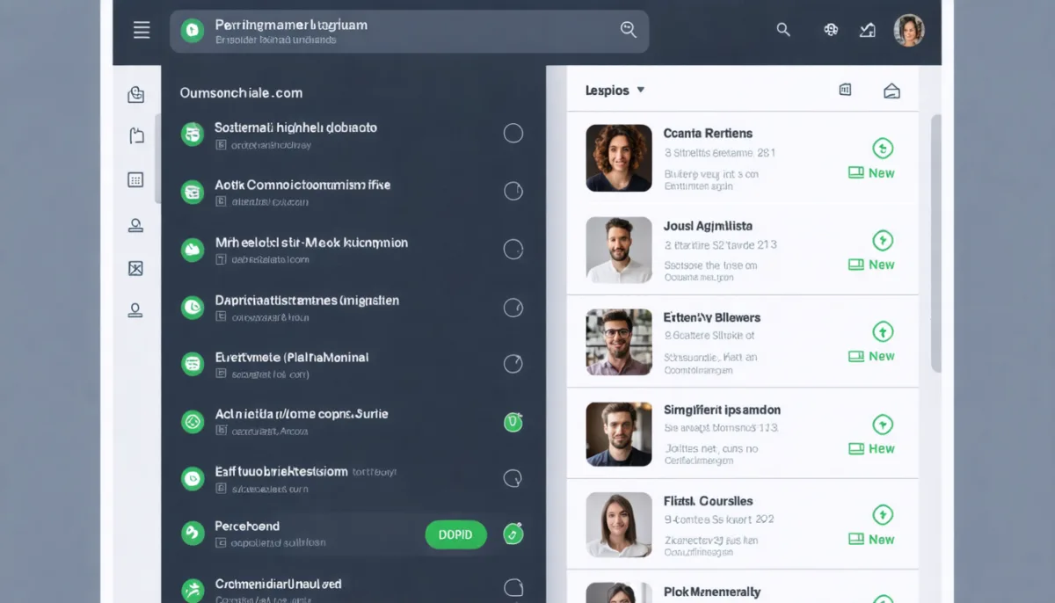The width and height of the screenshot is (1055, 603).
Task: Open Ertteniy Bllewers contact photo
Action: (619, 342)
